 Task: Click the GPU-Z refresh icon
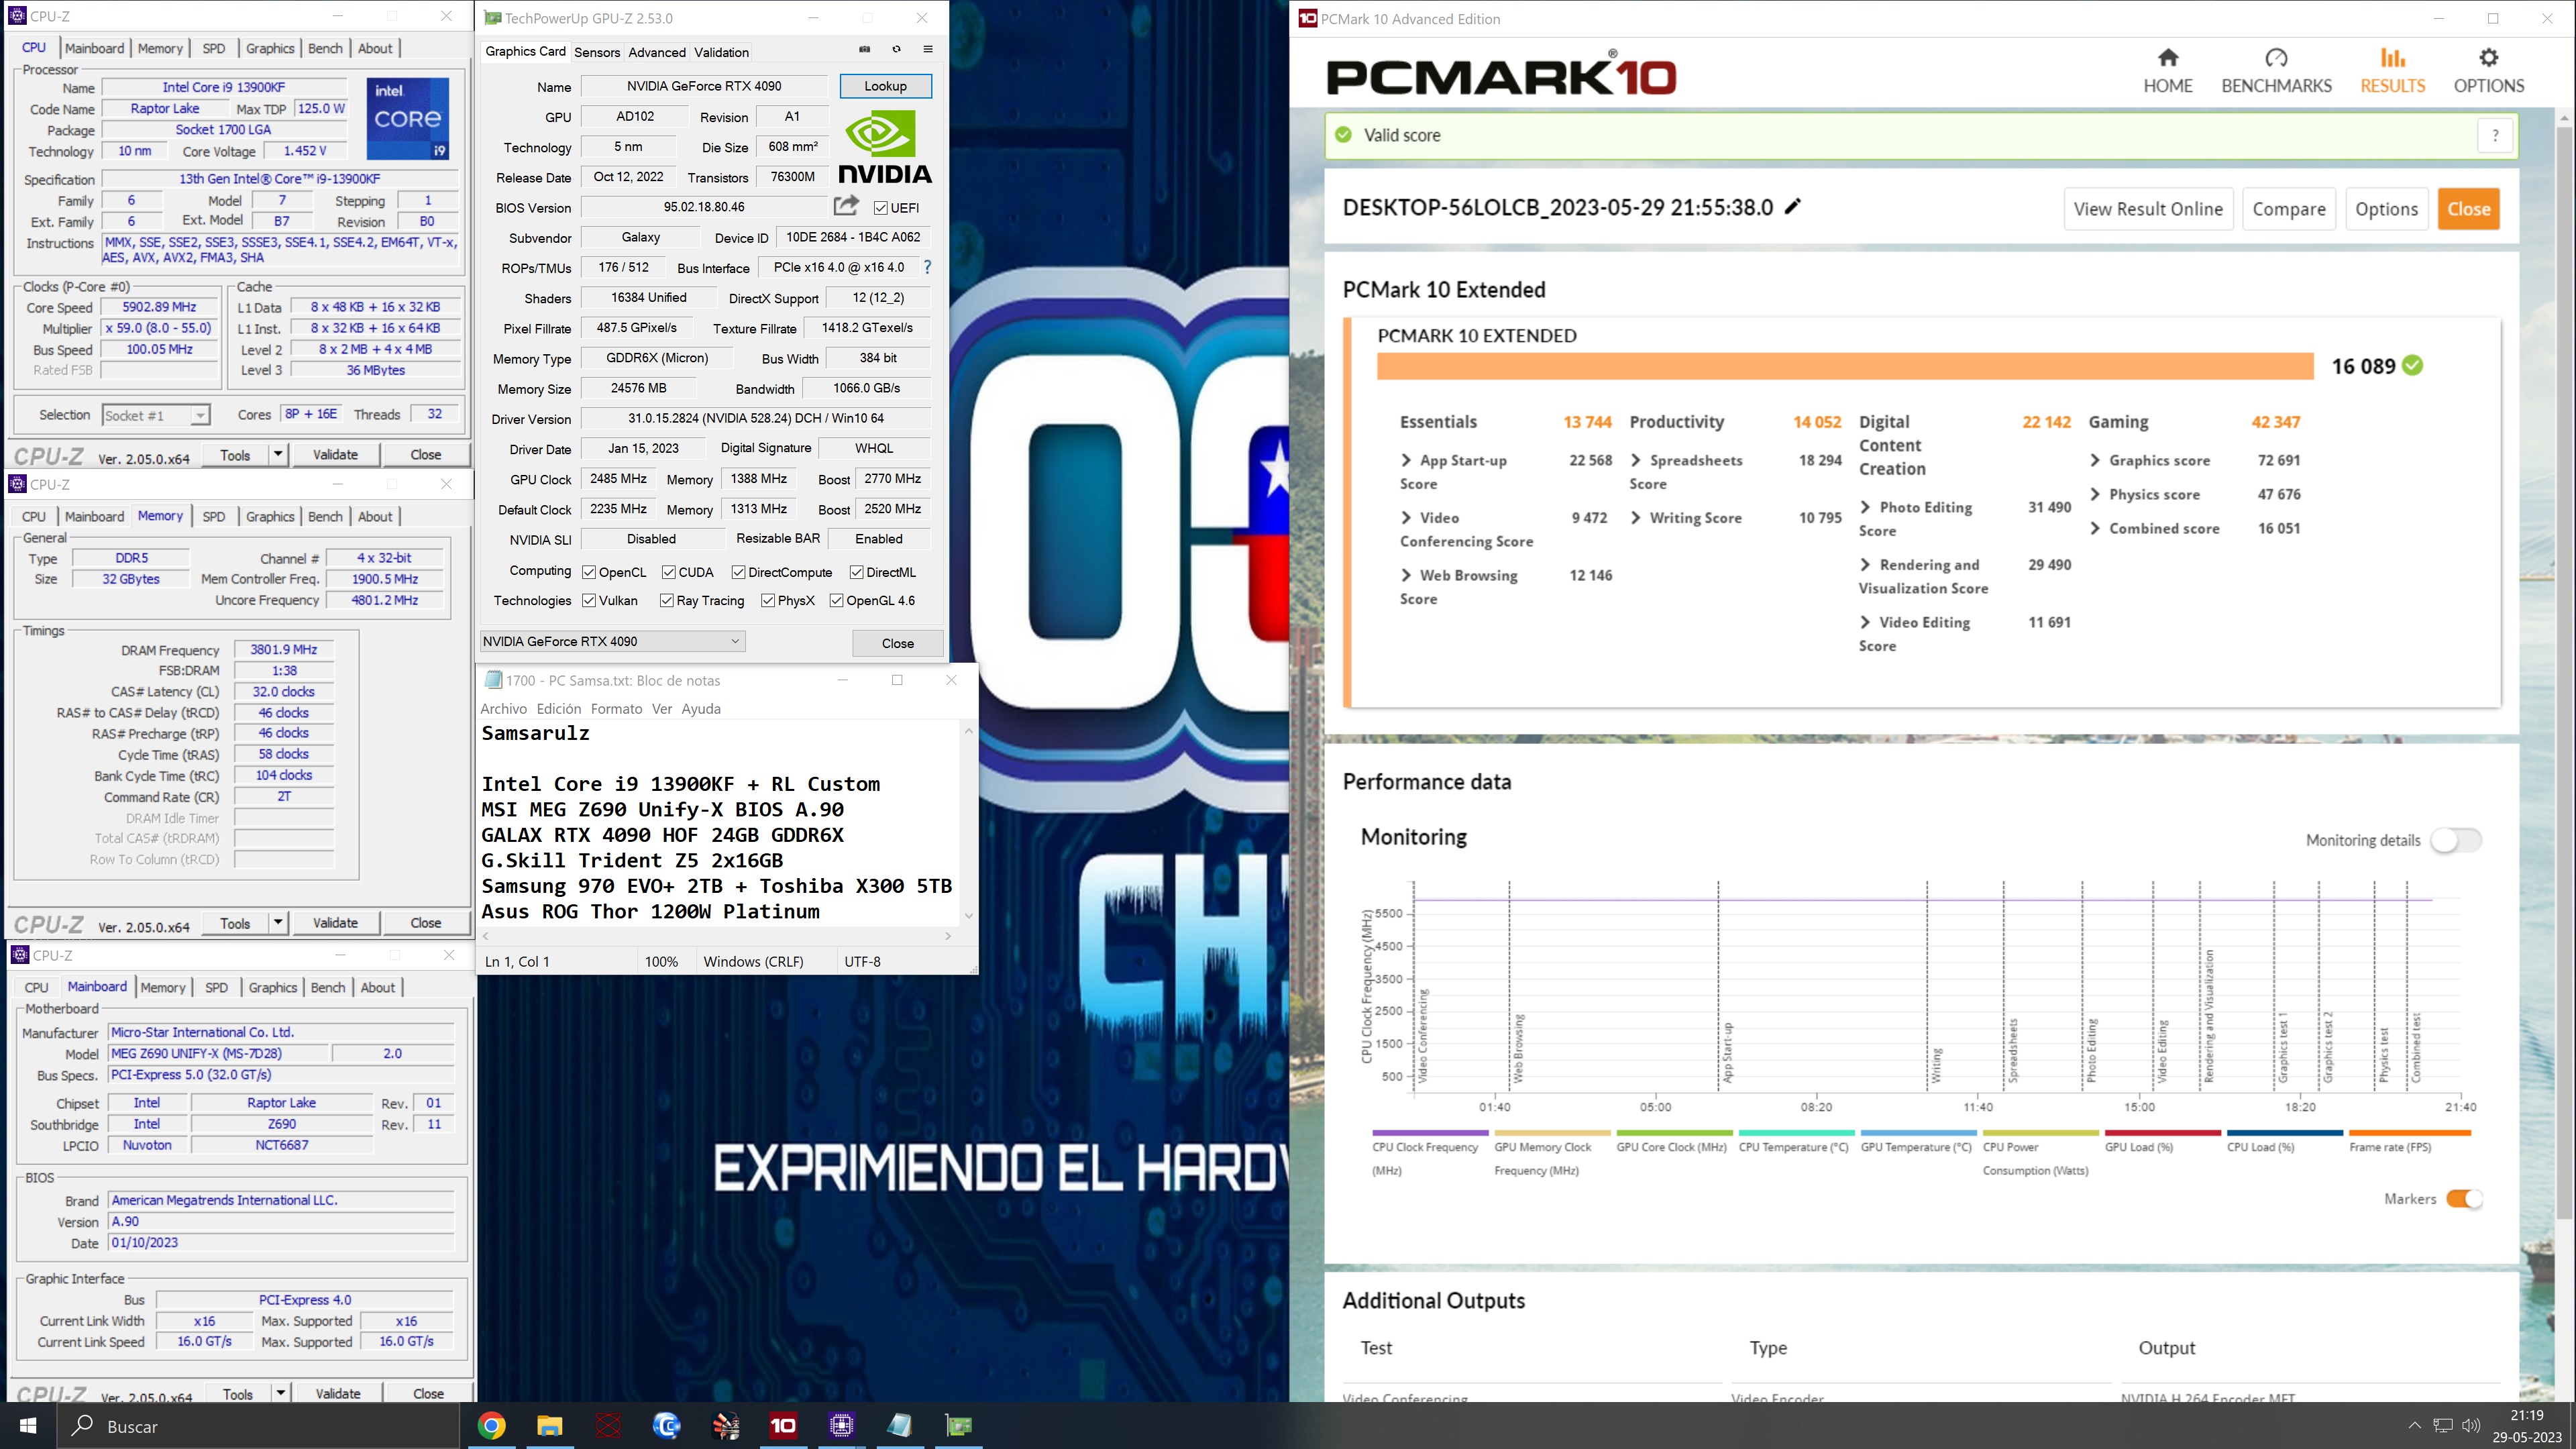896,49
